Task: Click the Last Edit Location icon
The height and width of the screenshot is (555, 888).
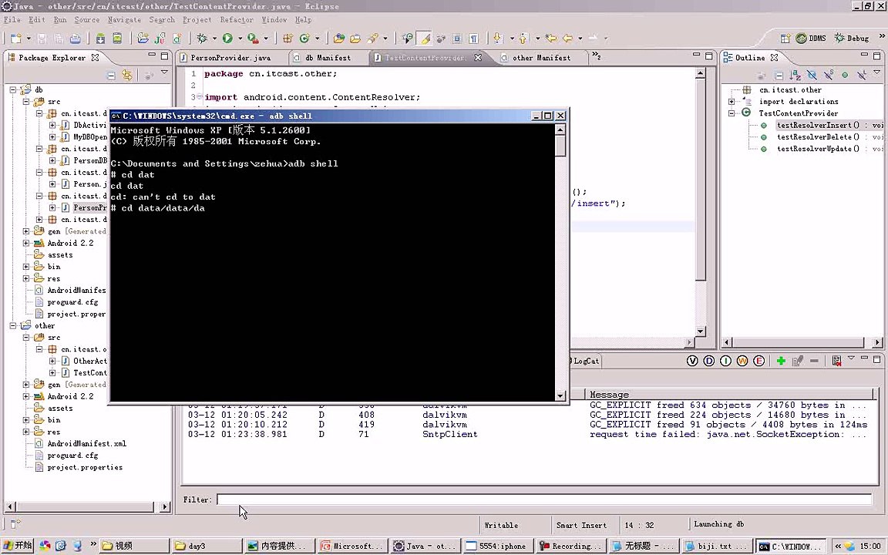Action: tap(550, 39)
